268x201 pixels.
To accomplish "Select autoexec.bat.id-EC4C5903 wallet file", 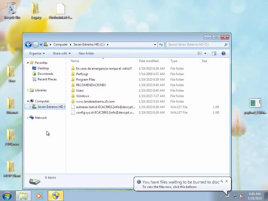I will click(x=105, y=107).
